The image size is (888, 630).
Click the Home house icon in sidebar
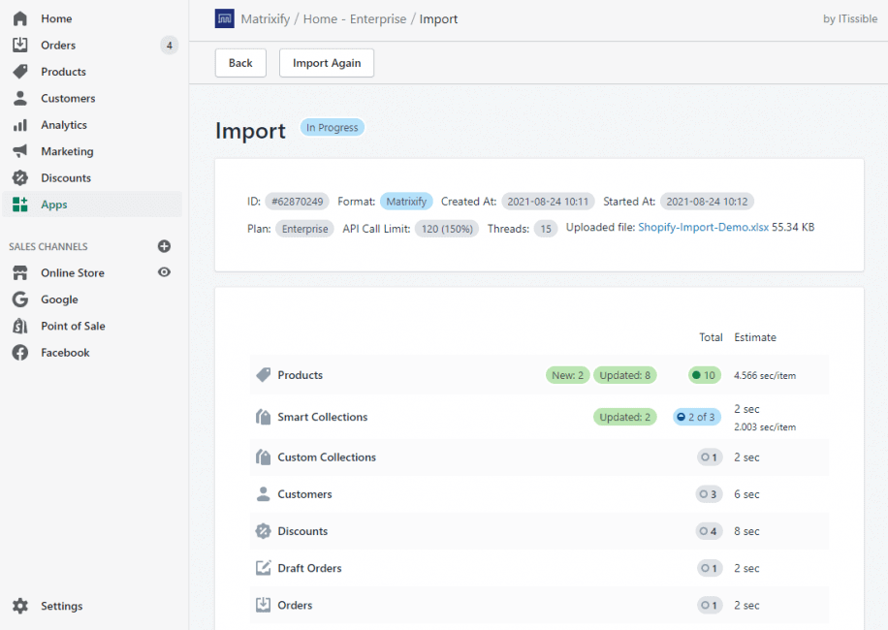(x=19, y=18)
